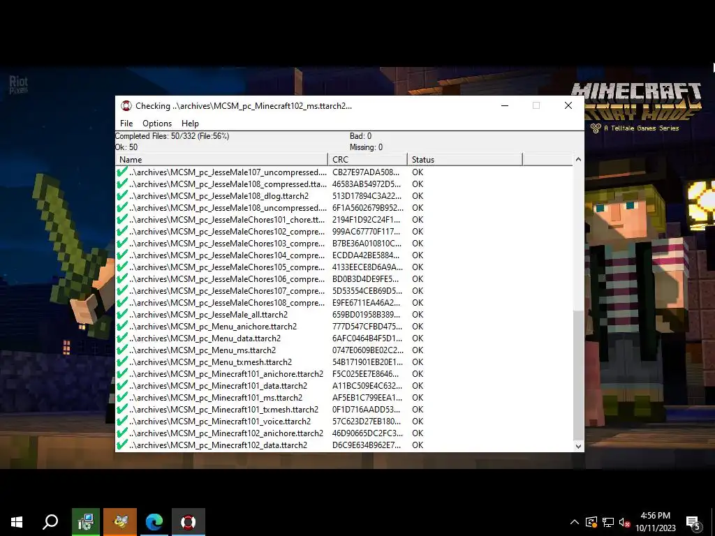Open the bee app in the taskbar

[x=120, y=522]
